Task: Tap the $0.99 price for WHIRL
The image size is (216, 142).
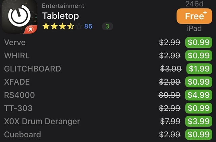Action: [199, 56]
